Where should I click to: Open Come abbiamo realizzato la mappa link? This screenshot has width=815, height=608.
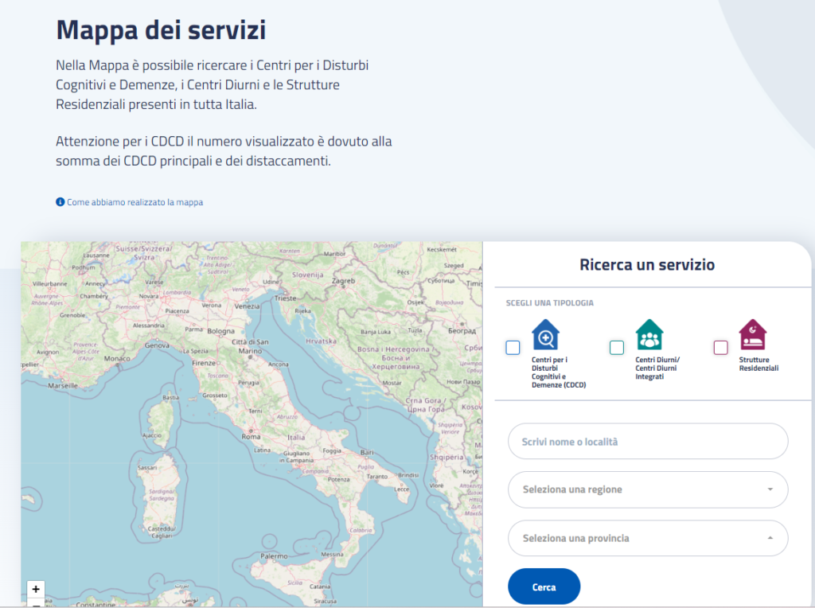pyautogui.click(x=135, y=202)
